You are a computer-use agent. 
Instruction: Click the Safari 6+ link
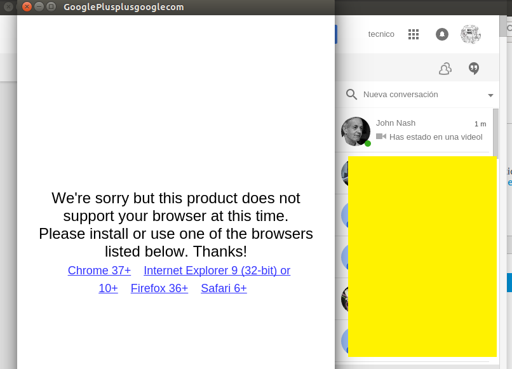coord(224,288)
